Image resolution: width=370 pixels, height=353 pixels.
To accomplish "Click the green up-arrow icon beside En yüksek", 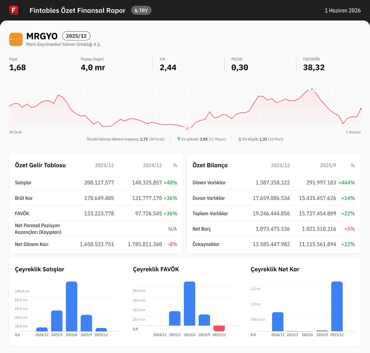I will (179, 139).
